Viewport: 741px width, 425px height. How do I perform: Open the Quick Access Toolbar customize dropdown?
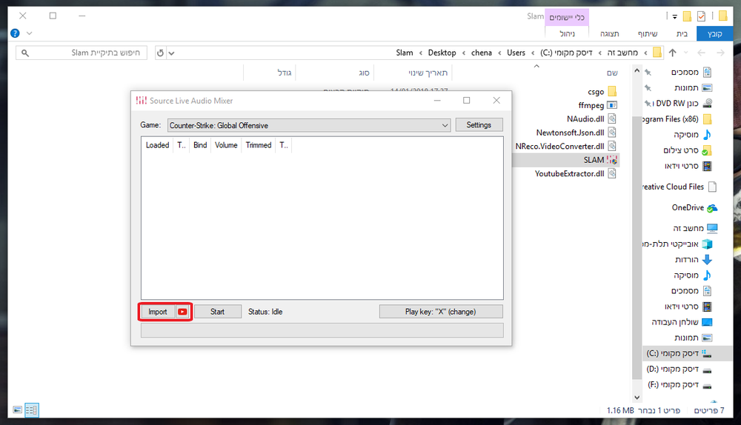pos(675,16)
